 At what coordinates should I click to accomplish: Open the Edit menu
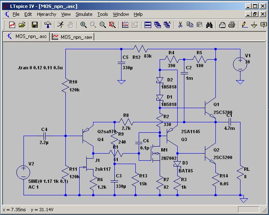tap(28, 14)
